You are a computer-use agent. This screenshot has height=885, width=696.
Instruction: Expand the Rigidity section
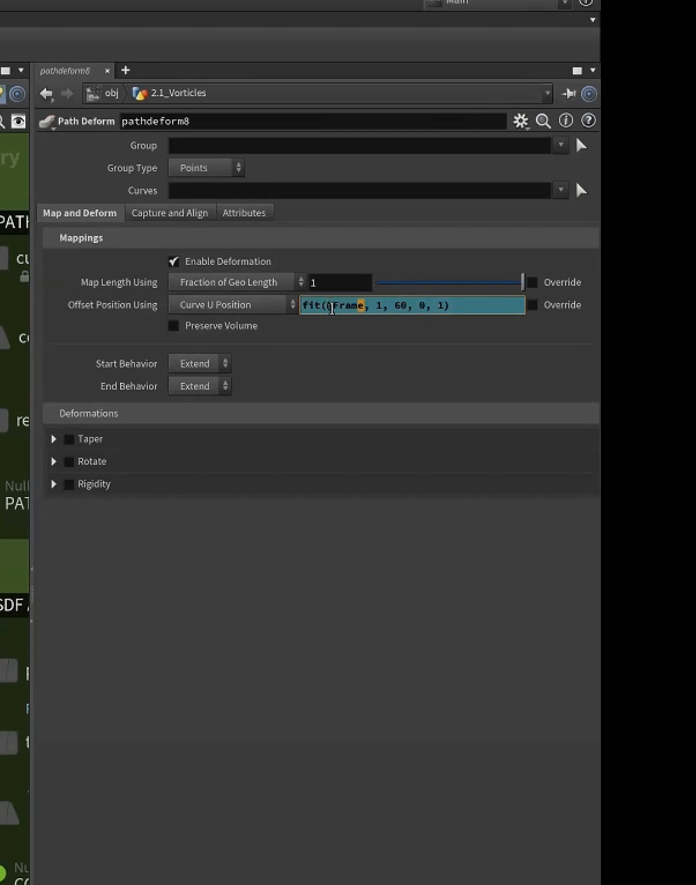54,484
